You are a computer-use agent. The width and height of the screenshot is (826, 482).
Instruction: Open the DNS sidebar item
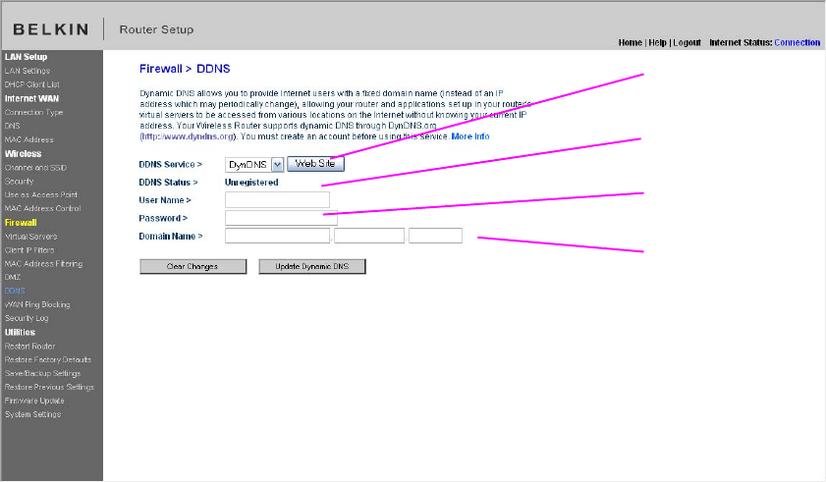tap(12, 126)
